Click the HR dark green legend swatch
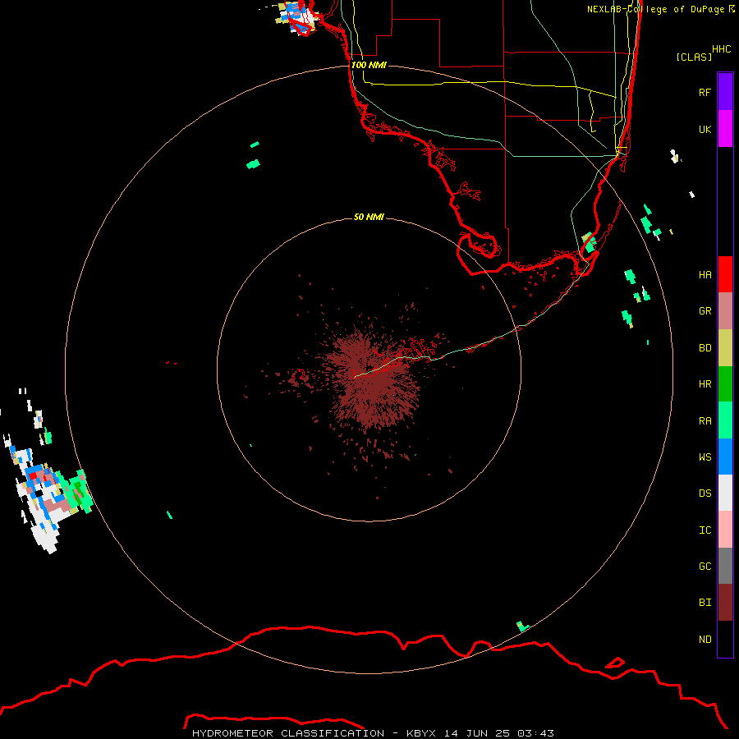 coord(725,384)
